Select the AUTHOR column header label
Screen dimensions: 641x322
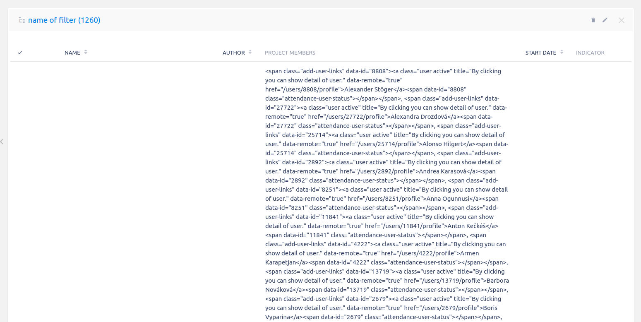[x=234, y=53]
